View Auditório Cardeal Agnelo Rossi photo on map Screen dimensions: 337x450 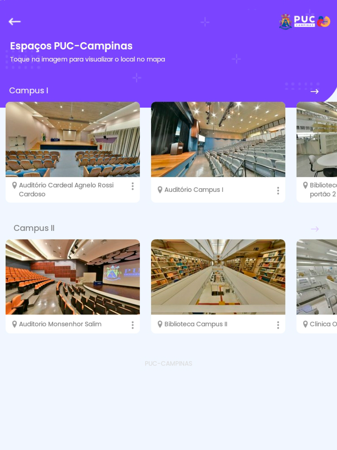[73, 139]
